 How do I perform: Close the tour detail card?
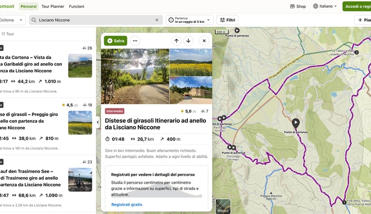204,40
